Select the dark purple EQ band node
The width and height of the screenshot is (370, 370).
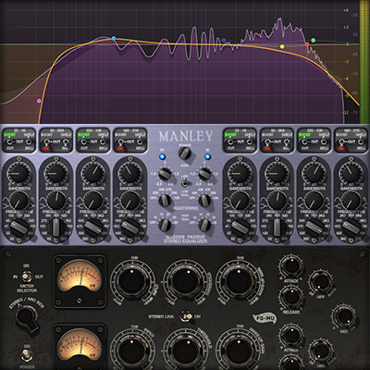pos(224,41)
